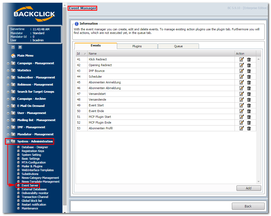Expand the IMF - Management node

tap(8, 127)
